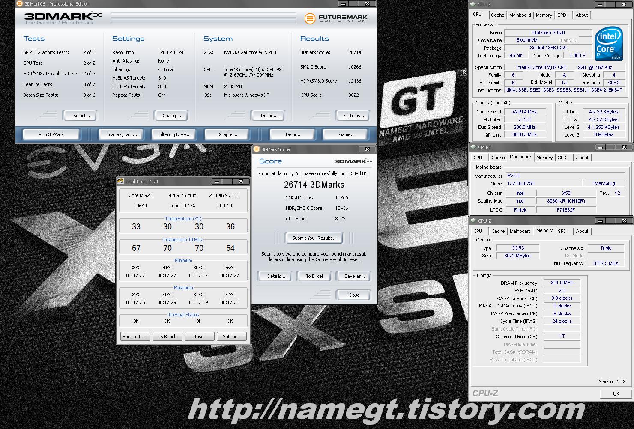Click the Southbridge value 82801JR (ICH10R)

pos(566,201)
